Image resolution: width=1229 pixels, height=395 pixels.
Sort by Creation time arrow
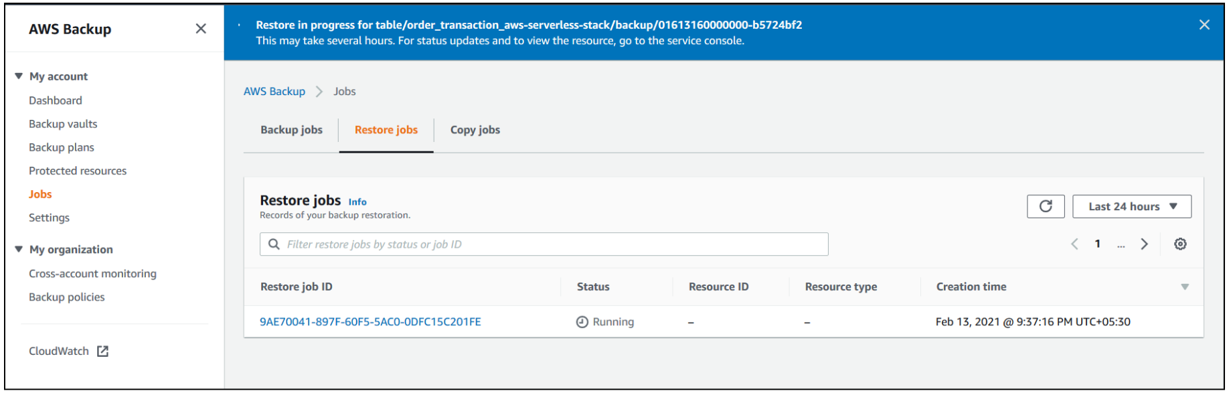point(1185,287)
